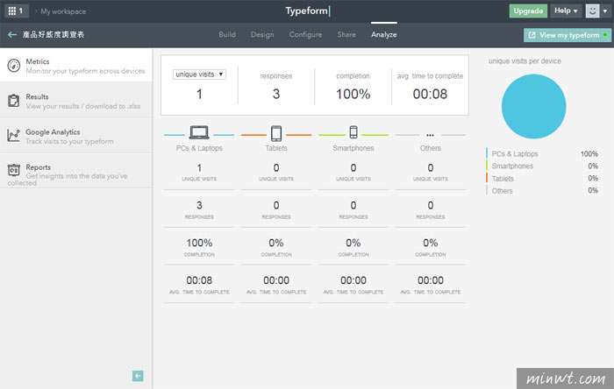The width and height of the screenshot is (614, 389).
Task: Open the Results sidebar section
Action: point(76,101)
